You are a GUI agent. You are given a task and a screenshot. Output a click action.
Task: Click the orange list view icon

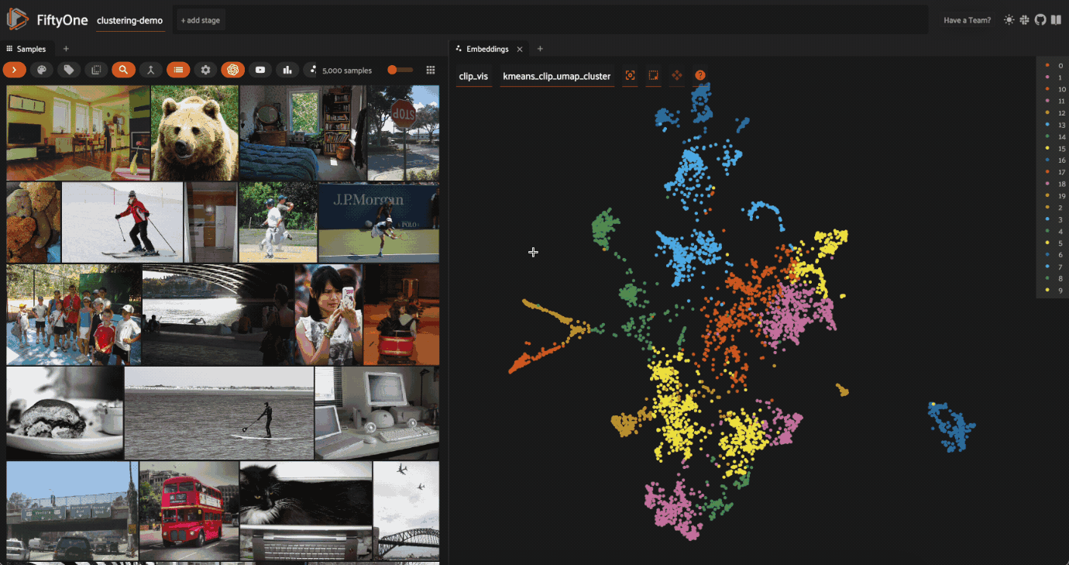tap(178, 70)
